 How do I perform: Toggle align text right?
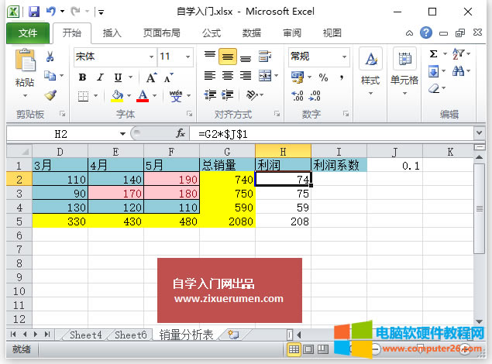246,76
